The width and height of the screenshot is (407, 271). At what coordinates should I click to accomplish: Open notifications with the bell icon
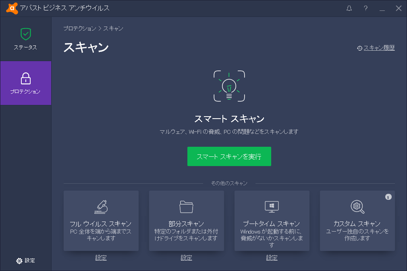349,8
